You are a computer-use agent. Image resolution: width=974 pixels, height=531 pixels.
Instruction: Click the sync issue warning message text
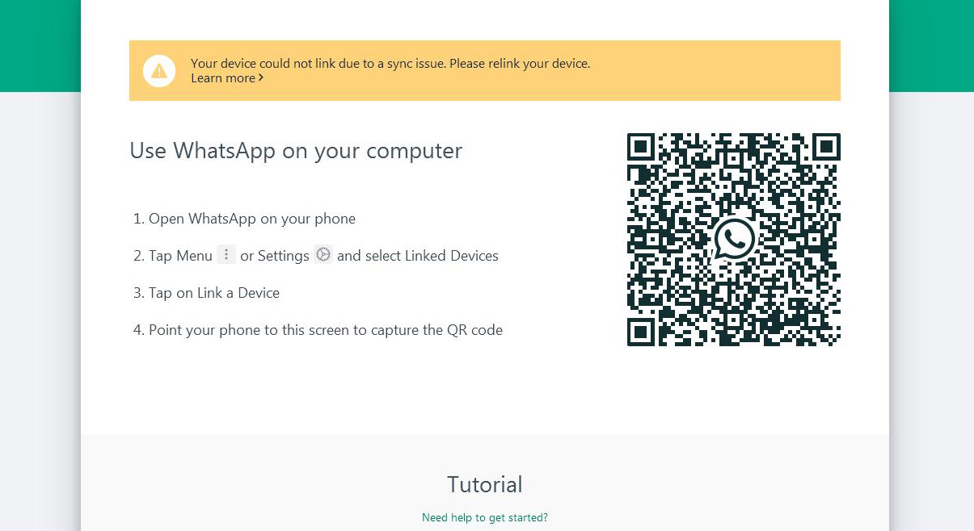(390, 63)
